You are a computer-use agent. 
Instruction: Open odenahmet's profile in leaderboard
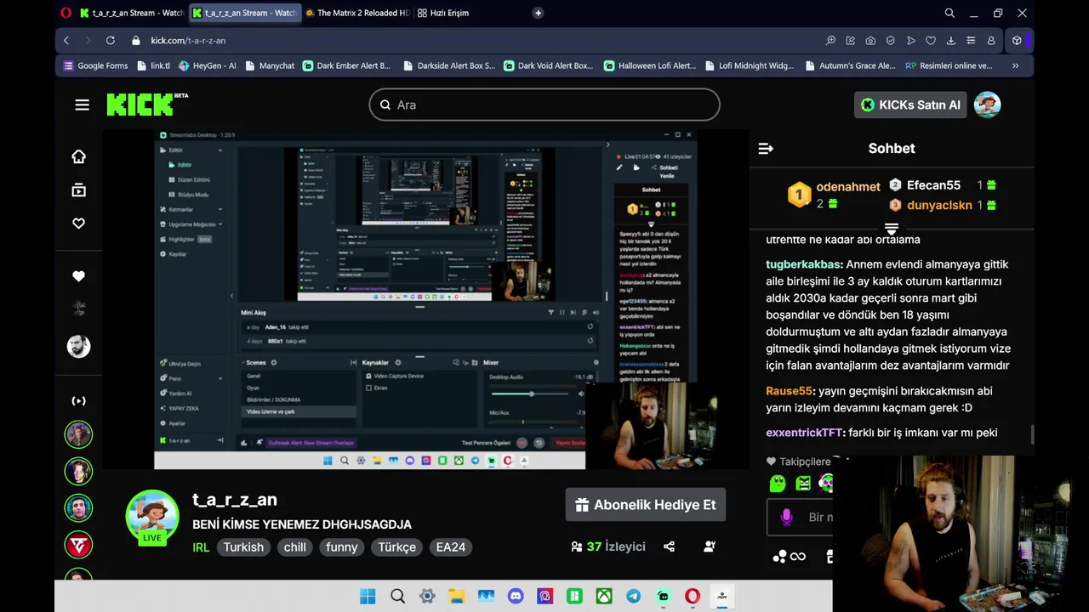click(848, 187)
